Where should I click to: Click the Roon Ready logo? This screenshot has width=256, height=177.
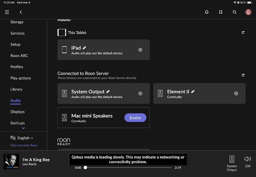tap(64, 142)
